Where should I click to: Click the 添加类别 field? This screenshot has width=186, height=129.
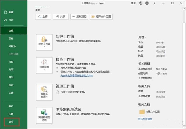(x=160, y=56)
